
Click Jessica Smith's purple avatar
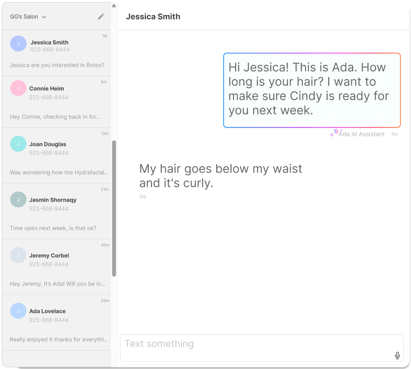point(18,44)
